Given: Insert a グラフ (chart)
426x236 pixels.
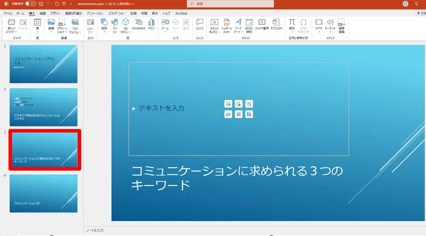Looking at the screenshot, I should 151,25.
